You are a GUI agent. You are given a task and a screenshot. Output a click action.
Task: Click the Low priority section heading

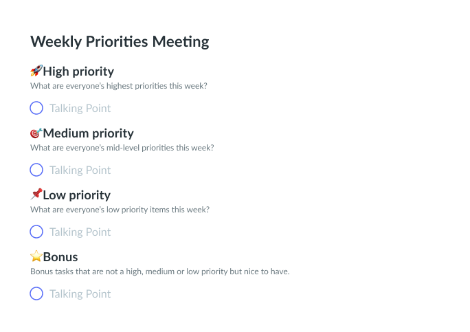(76, 195)
